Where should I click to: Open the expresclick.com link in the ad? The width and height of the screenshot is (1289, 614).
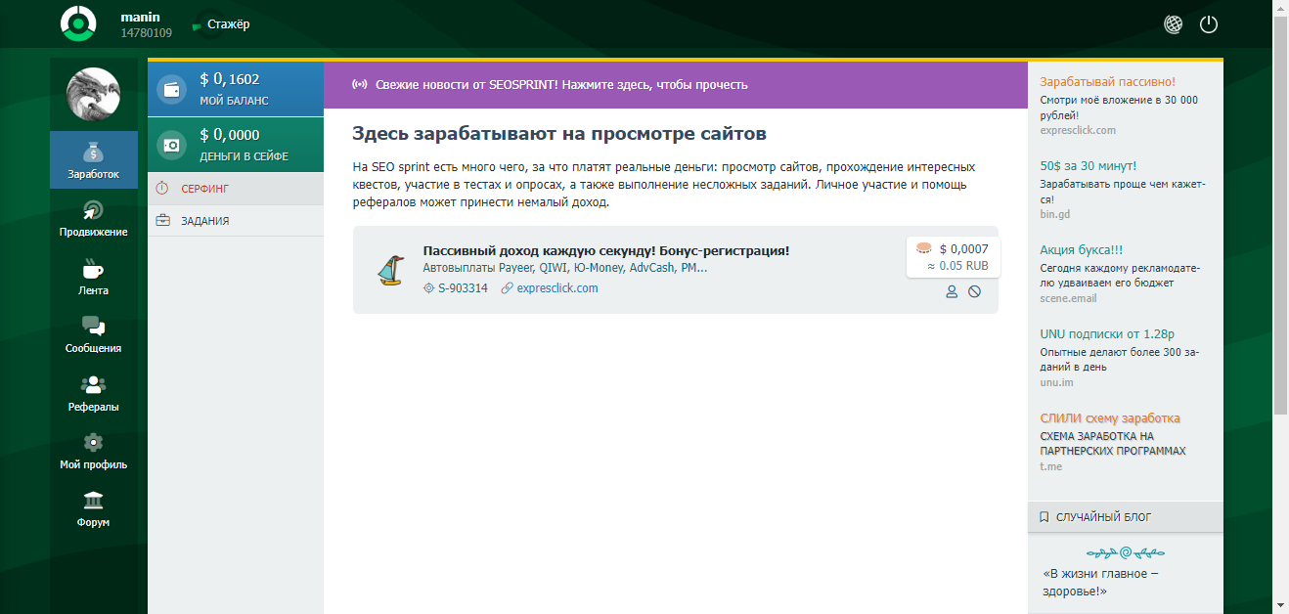[556, 288]
